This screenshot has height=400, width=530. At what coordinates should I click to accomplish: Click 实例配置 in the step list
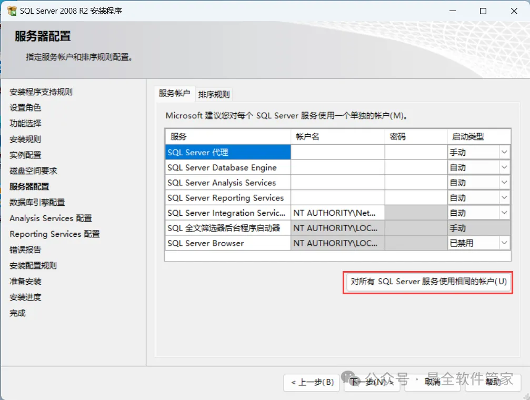pyautogui.click(x=25, y=155)
